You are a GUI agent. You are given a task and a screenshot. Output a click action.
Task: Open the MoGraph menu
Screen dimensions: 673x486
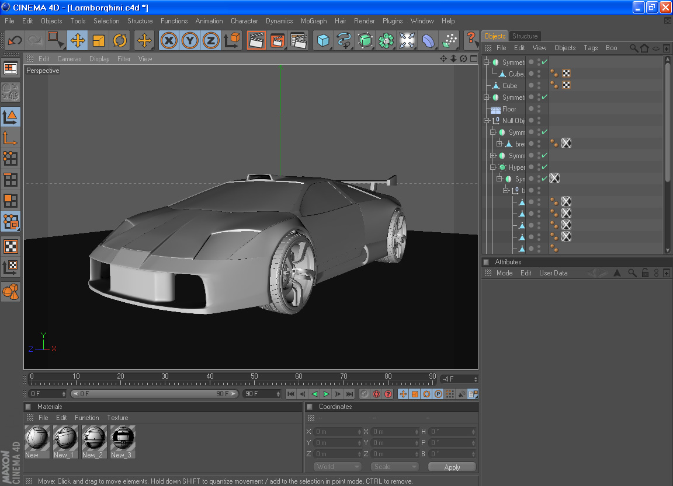pyautogui.click(x=314, y=21)
